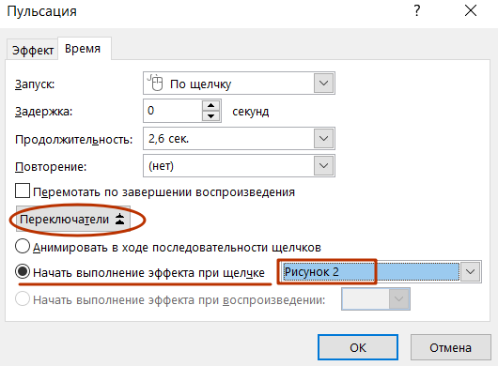This screenshot has width=498, height=366.
Task: Increase delay with the up spinner arrow
Action: point(210,105)
